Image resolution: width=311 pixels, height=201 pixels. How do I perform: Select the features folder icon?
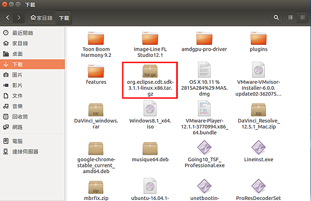[x=96, y=71]
